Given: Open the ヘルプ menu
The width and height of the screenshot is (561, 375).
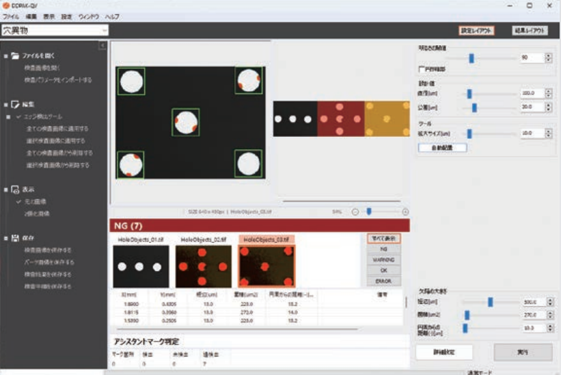Looking at the screenshot, I should 112,15.
